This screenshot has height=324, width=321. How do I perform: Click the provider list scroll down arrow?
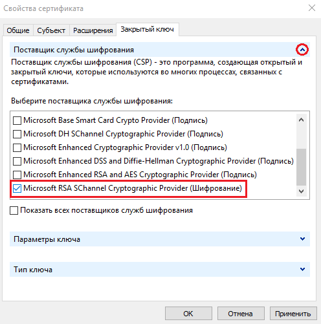click(x=302, y=191)
